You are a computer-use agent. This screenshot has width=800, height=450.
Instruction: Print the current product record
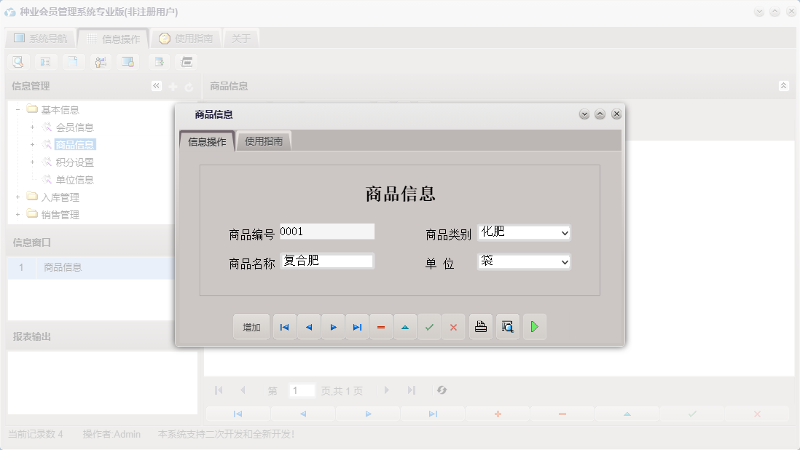(481, 326)
